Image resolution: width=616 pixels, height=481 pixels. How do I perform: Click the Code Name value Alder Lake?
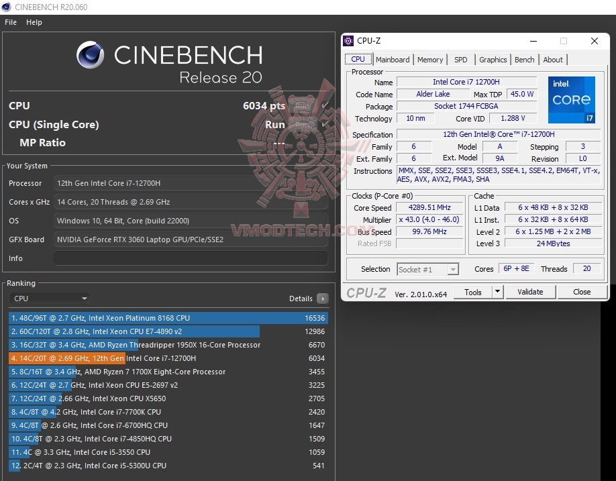coord(433,94)
